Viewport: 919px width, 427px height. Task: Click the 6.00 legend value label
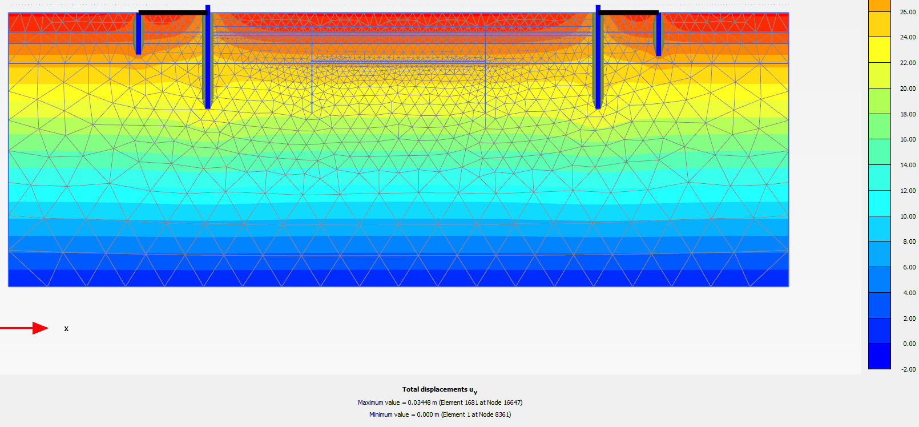[909, 267]
